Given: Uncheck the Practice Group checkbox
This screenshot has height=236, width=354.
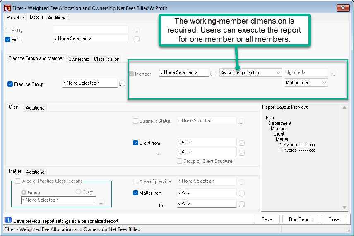Looking at the screenshot, I should click(x=10, y=84).
